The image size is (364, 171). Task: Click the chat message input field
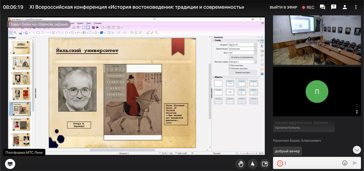(312, 163)
